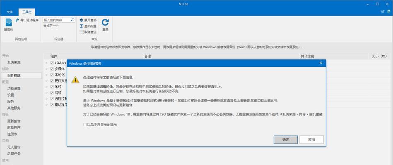Viewport: 393px width, 165px height.
Task: Open the help question mark icon
Action: pos(389,12)
